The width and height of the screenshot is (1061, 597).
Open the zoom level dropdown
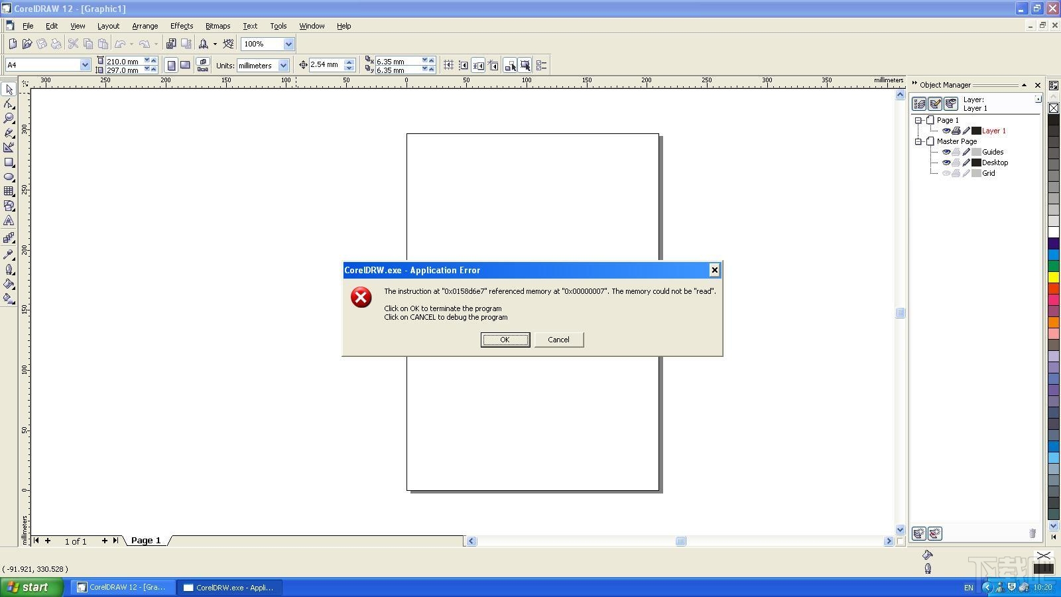click(288, 44)
